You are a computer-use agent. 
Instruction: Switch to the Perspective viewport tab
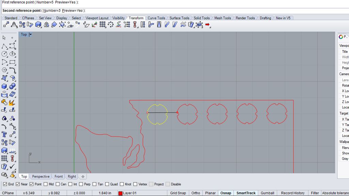[41, 177]
